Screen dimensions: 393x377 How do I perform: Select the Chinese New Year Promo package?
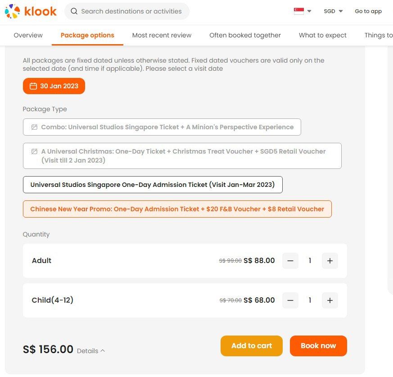(x=177, y=209)
